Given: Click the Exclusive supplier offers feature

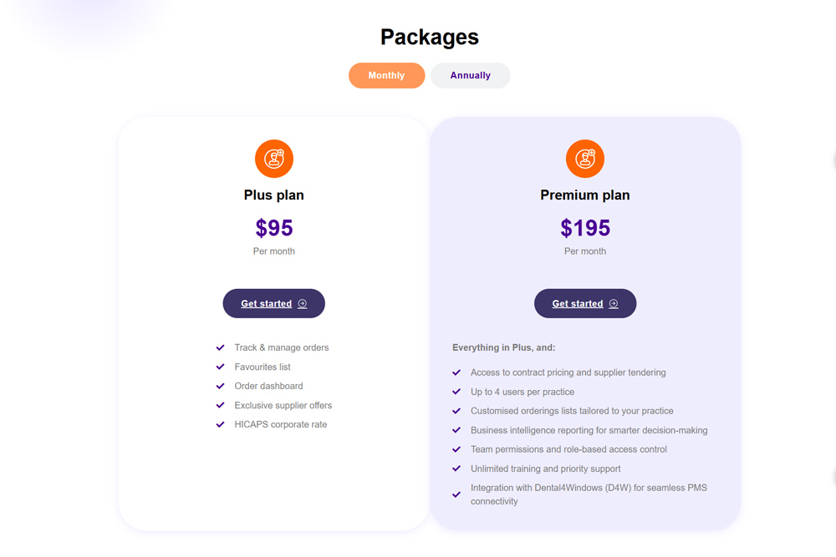Looking at the screenshot, I should point(283,405).
